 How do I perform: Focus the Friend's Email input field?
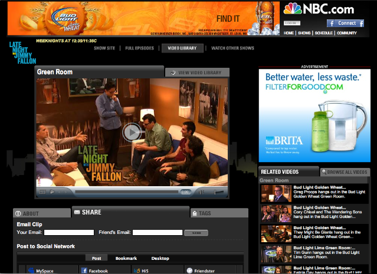(x=158, y=232)
